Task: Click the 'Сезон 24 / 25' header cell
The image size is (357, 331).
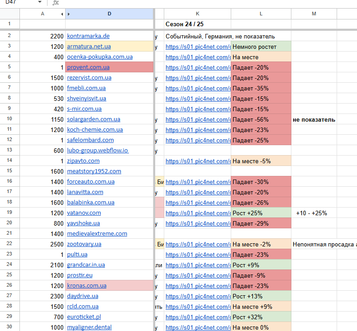Action: click(197, 24)
